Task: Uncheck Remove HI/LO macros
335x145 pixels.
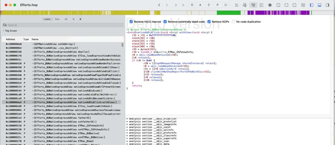Action: (131, 22)
